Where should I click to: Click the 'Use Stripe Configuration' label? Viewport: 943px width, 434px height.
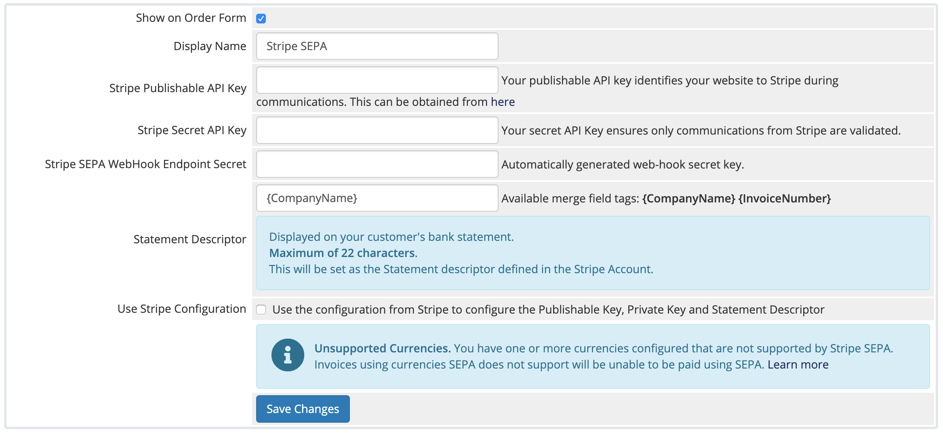[182, 309]
